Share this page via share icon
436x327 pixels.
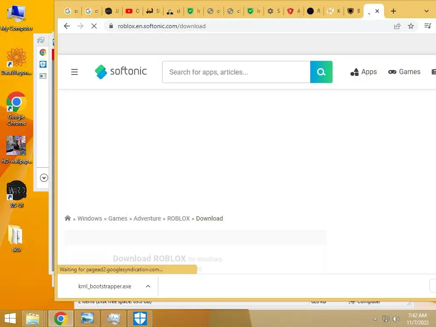[397, 26]
